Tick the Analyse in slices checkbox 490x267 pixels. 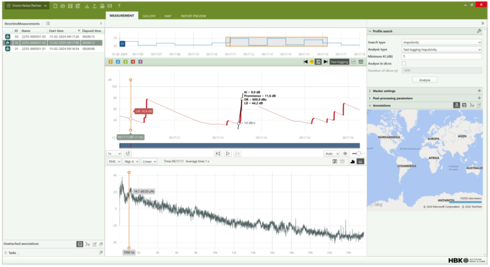[x=404, y=63]
